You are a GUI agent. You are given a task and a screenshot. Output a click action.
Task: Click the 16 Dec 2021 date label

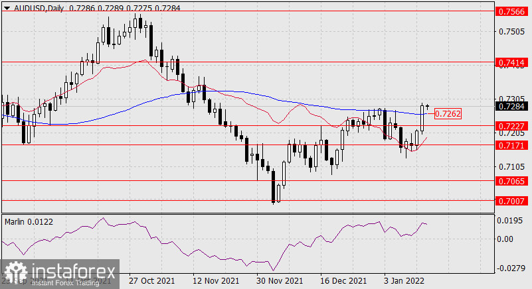pyautogui.click(x=343, y=282)
